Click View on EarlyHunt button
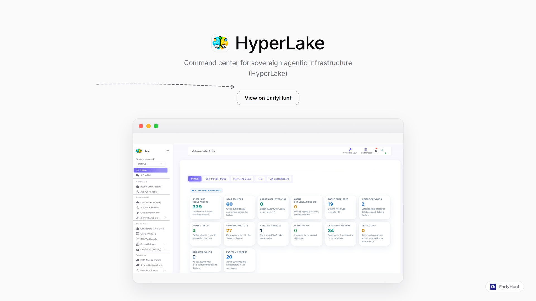 (268, 98)
